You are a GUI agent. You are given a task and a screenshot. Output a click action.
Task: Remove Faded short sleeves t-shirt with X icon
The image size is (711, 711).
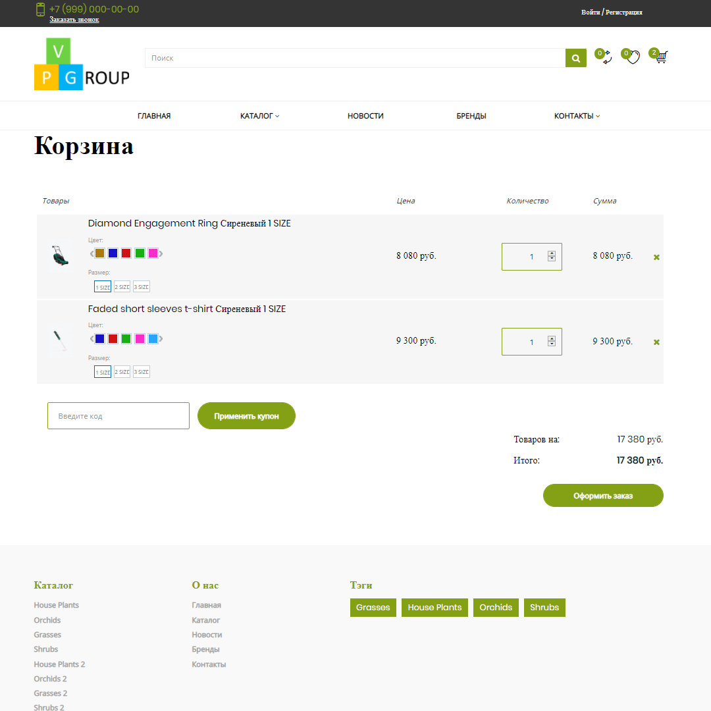click(656, 342)
